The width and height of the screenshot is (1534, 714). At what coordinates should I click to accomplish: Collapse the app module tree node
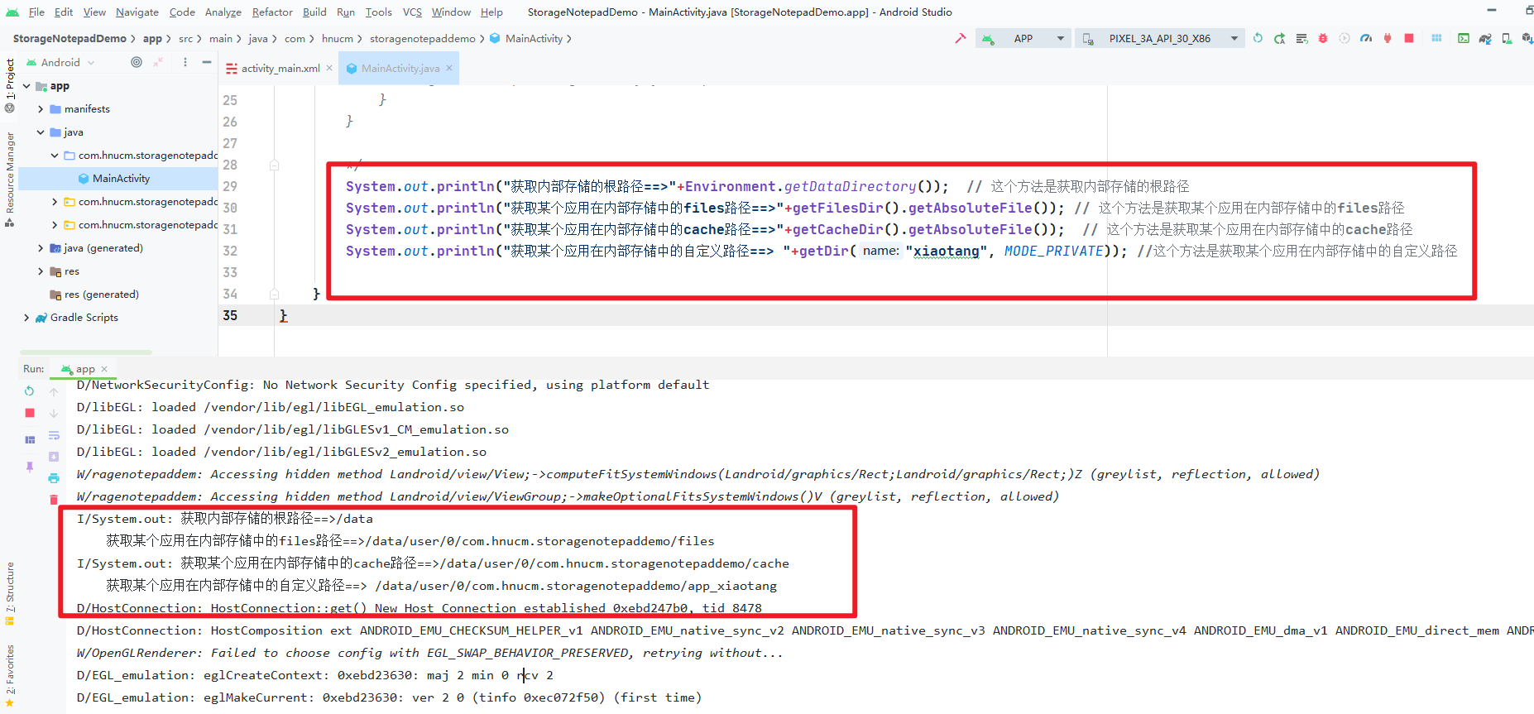(x=26, y=86)
